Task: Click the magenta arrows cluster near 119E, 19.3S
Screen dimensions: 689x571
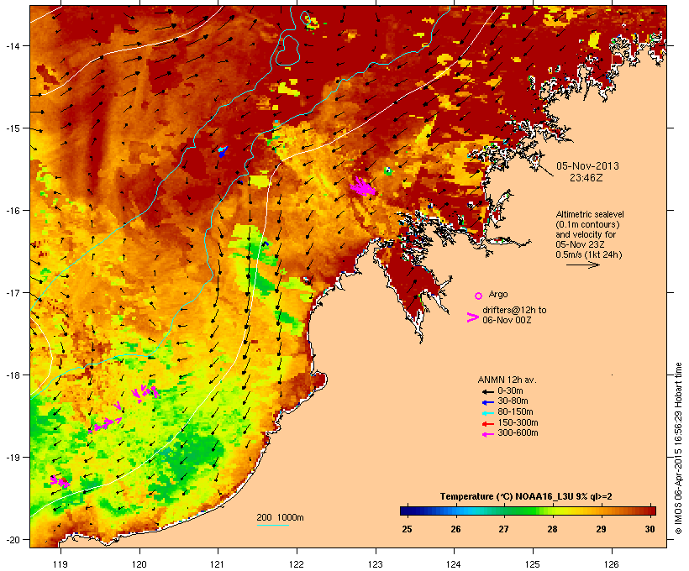Action: click(60, 482)
